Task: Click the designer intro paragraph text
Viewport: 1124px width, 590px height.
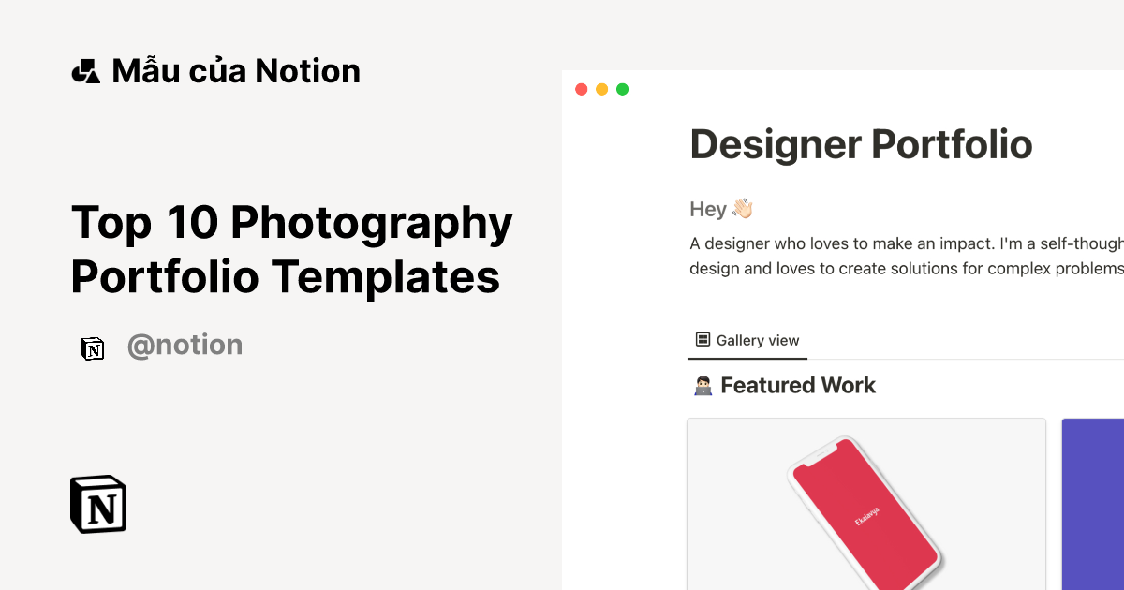Action: click(x=906, y=256)
